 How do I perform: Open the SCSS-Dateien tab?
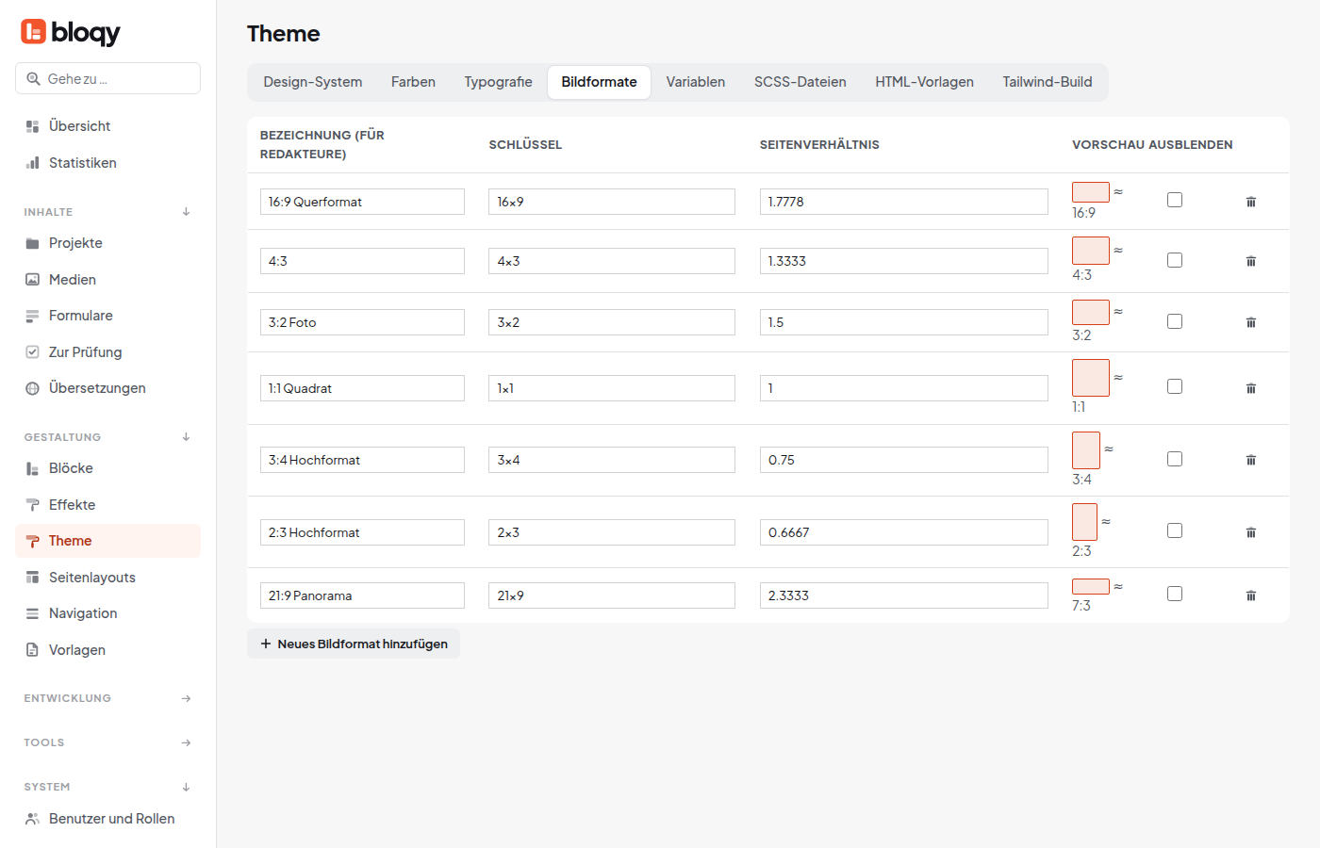pos(800,82)
